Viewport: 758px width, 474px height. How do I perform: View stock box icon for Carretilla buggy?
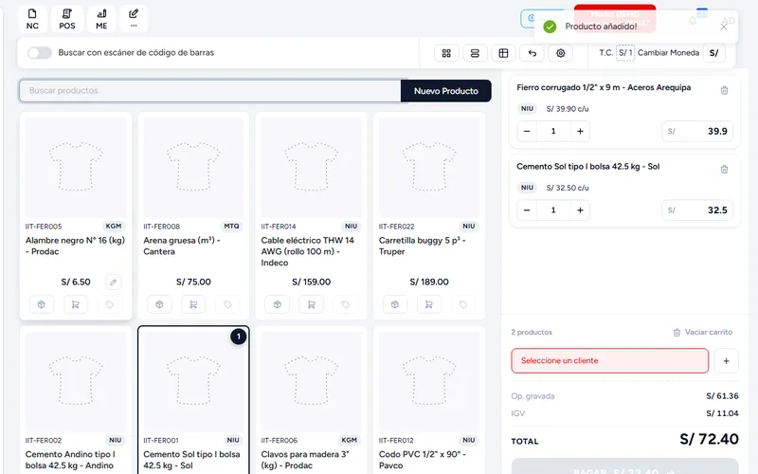coord(395,304)
